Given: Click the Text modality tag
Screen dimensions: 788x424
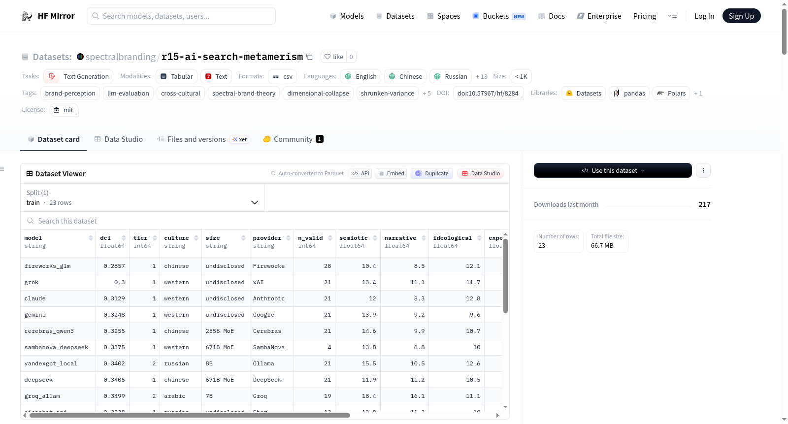Looking at the screenshot, I should click(x=216, y=76).
